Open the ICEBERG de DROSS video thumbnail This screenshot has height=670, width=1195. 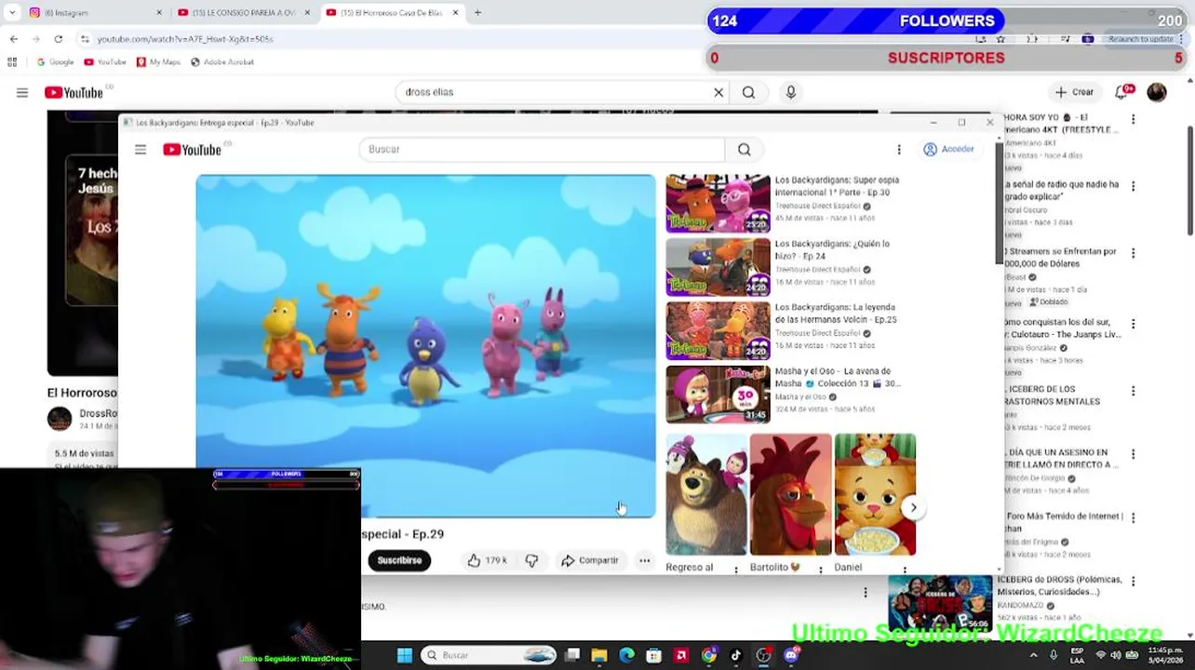[x=940, y=602]
